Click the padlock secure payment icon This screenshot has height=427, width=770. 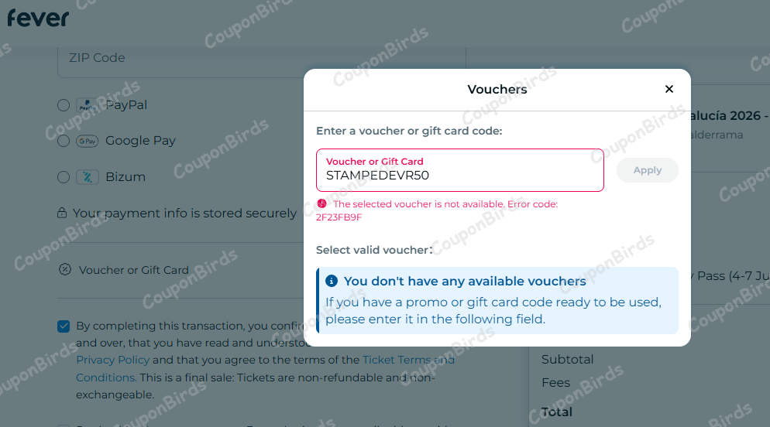point(63,213)
